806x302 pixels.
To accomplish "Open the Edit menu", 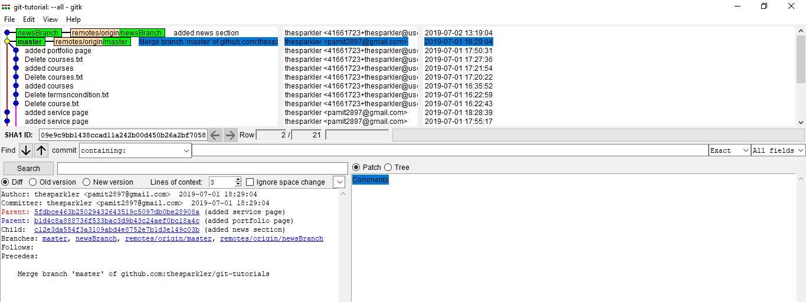I will click(29, 19).
